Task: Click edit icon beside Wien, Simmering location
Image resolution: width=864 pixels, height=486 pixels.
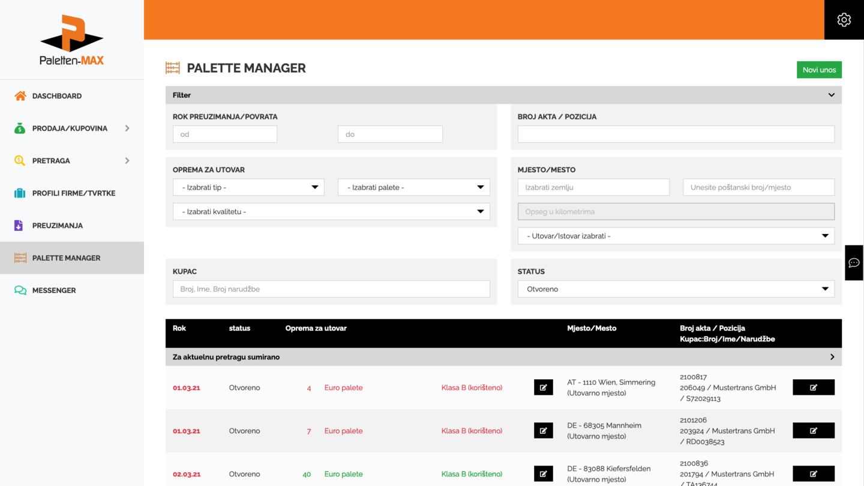Action: 543,388
